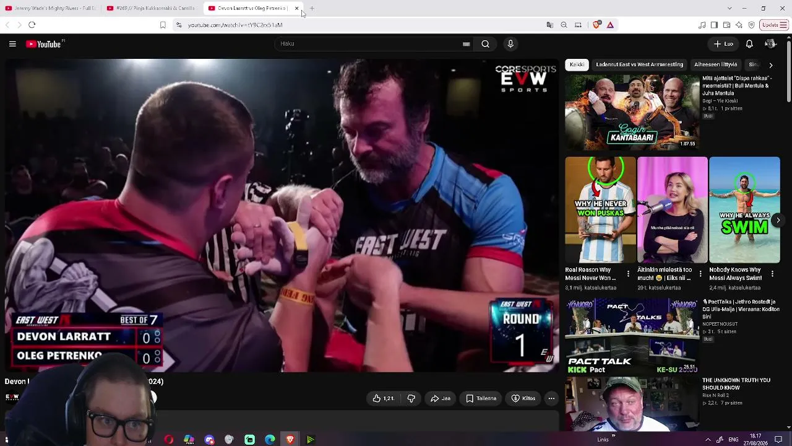
Task: Open the Luo create menu
Action: pyautogui.click(x=723, y=44)
